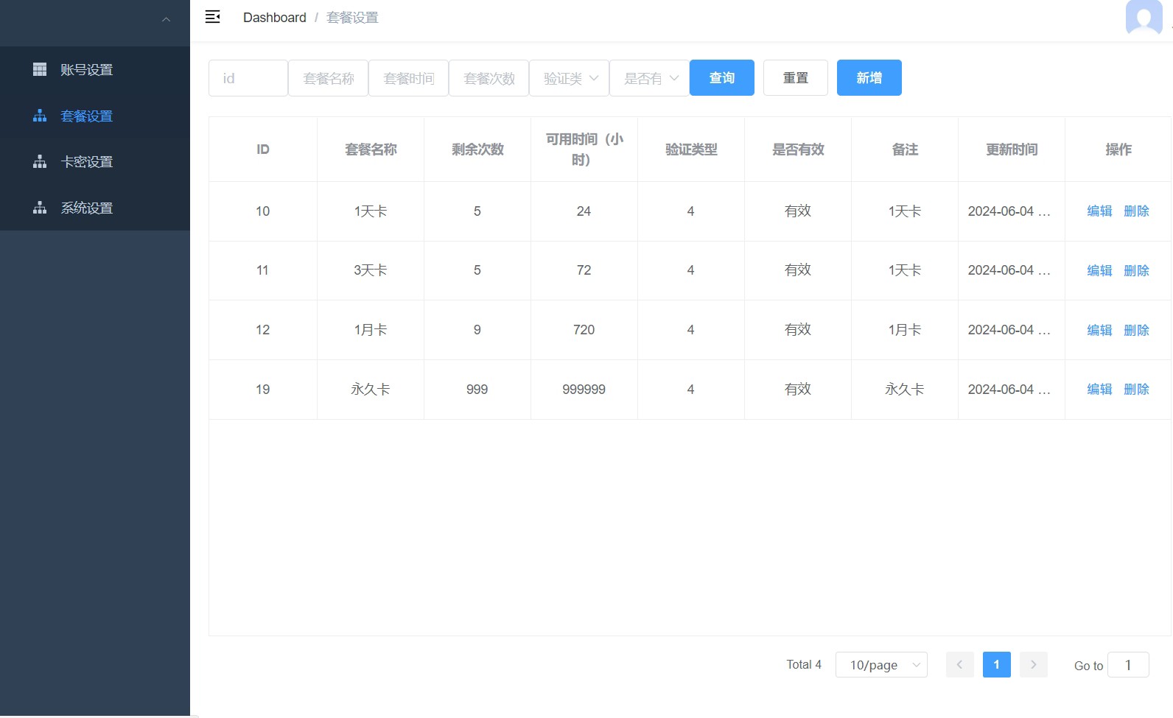The image size is (1173, 718).
Task: Collapse the sidebar menu group chevron
Action: 166,20
